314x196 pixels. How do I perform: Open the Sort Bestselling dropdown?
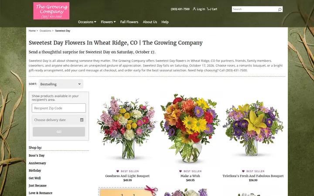click(x=61, y=84)
